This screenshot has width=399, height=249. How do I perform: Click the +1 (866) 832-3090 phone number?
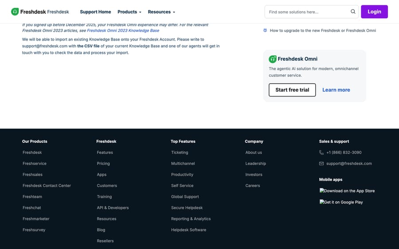[x=344, y=152]
